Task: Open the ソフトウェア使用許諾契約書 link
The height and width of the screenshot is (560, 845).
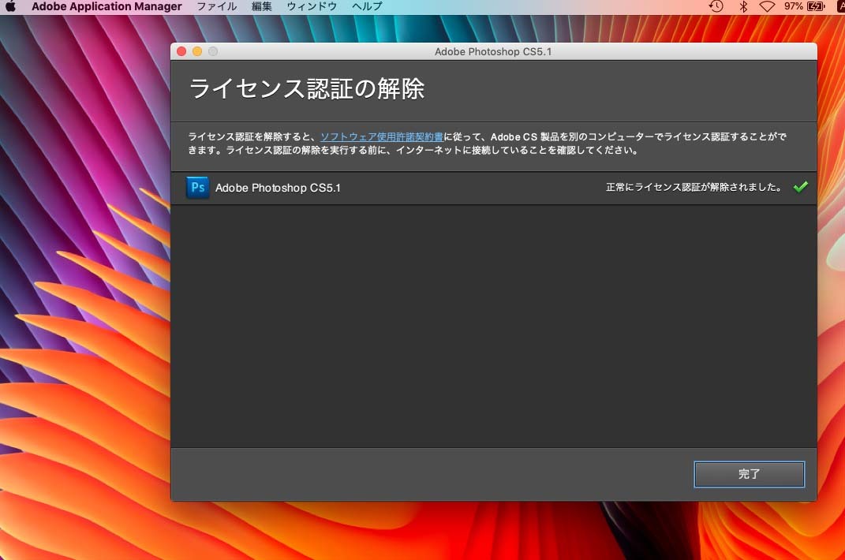Action: [382, 137]
